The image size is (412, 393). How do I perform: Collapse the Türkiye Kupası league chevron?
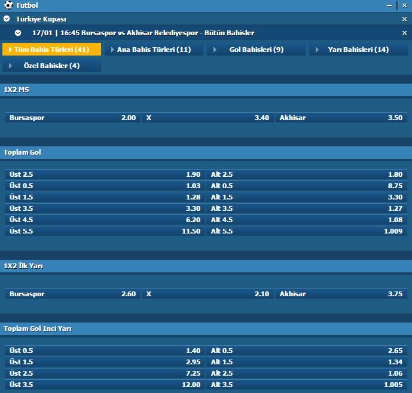(x=7, y=19)
